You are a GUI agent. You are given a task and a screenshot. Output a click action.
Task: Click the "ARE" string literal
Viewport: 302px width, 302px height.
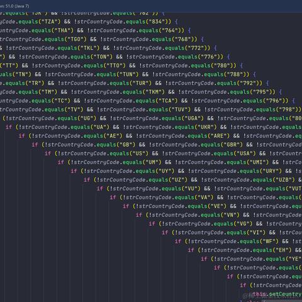point(218,136)
